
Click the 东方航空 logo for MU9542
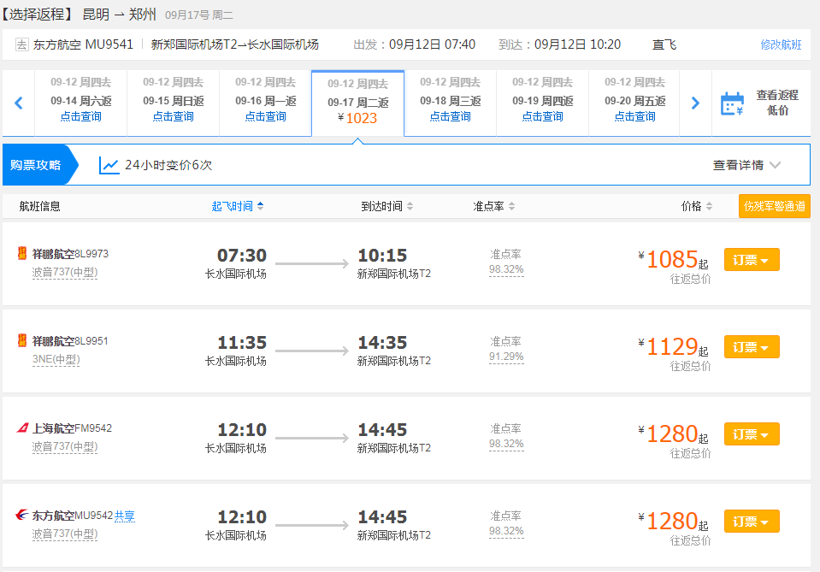tap(22, 515)
